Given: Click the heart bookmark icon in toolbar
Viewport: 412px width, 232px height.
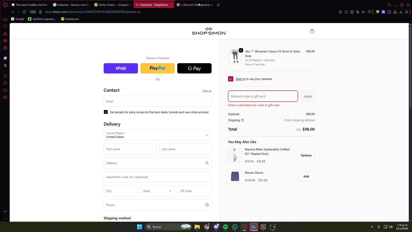Looking at the screenshot, I should (x=369, y=12).
